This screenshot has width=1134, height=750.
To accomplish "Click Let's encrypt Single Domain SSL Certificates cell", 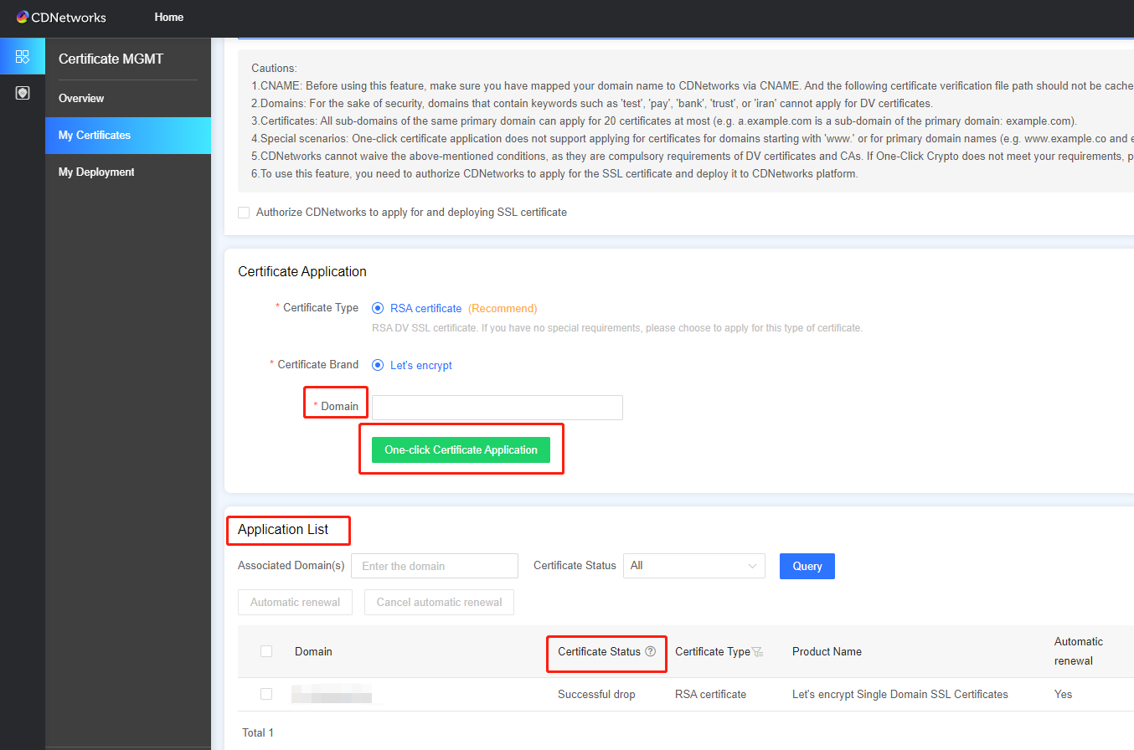I will click(x=900, y=694).
